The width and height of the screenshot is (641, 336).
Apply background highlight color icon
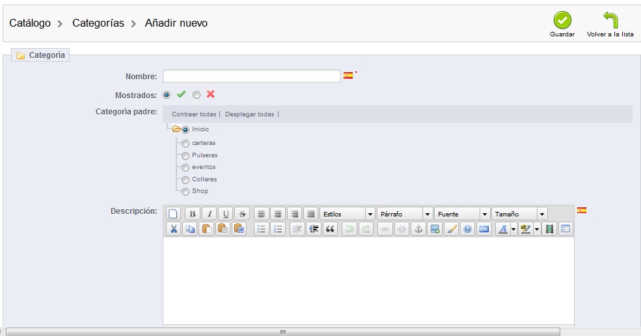click(525, 229)
